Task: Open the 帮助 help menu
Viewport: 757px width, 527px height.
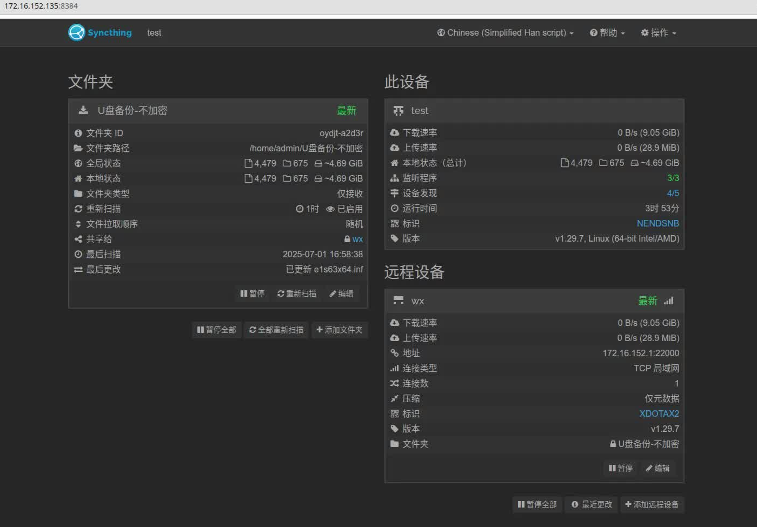Action: [x=607, y=33]
